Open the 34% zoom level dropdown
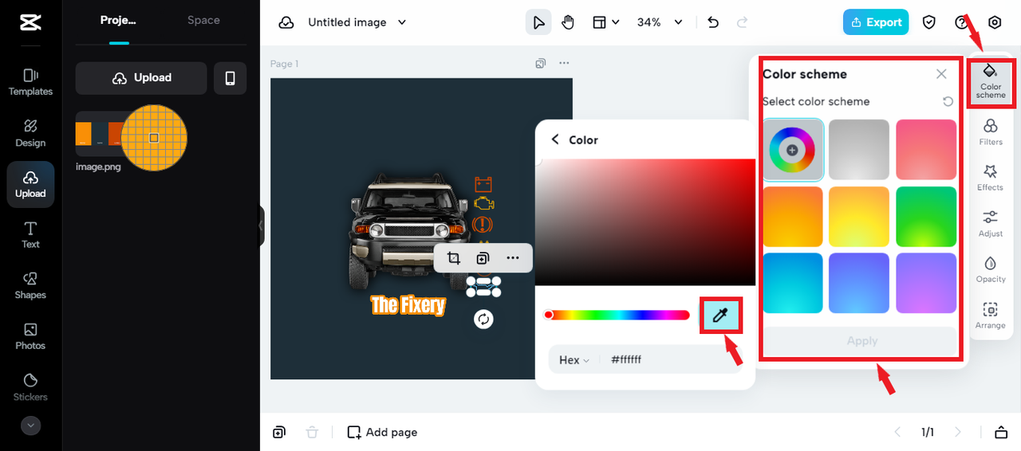The width and height of the screenshot is (1021, 451). click(660, 22)
